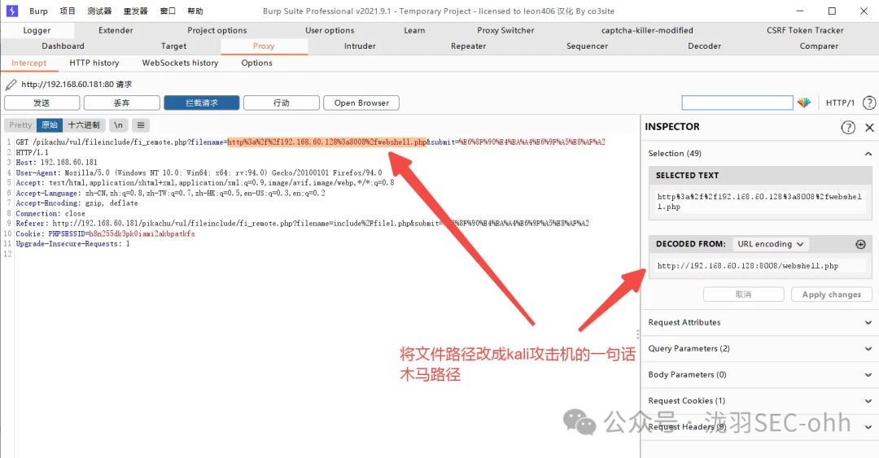Open the 项目 menu

click(x=68, y=11)
